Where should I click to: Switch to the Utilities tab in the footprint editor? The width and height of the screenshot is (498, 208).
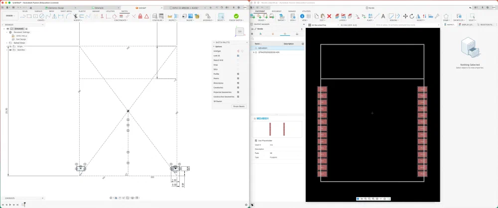pyautogui.click(x=306, y=11)
